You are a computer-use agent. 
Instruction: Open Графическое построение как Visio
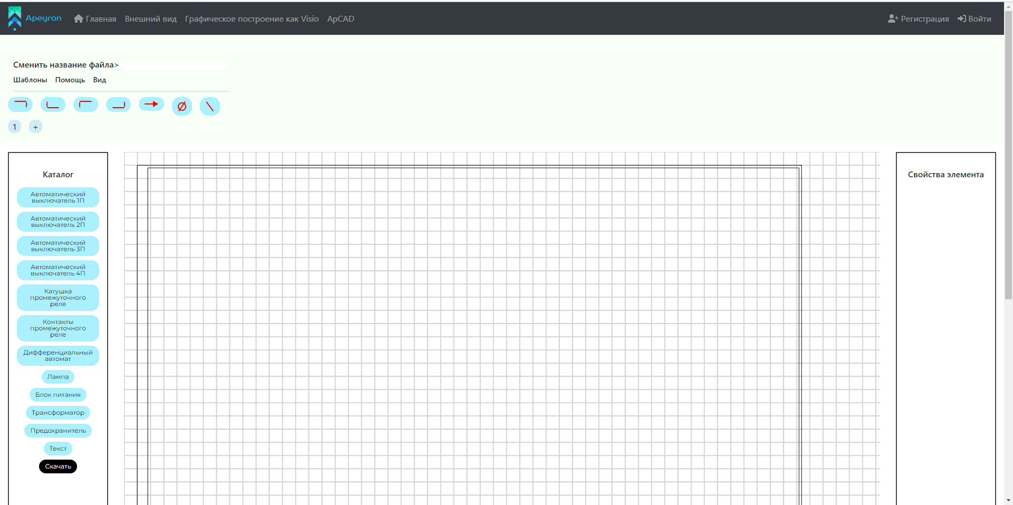pos(252,18)
